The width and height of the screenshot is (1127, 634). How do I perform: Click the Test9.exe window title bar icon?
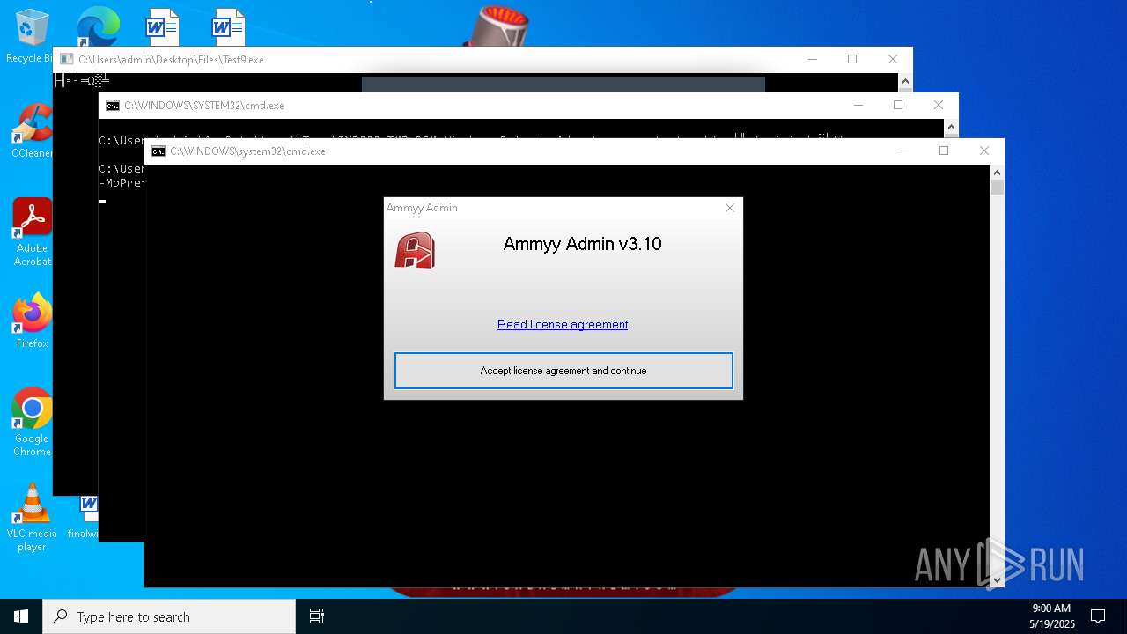67,60
